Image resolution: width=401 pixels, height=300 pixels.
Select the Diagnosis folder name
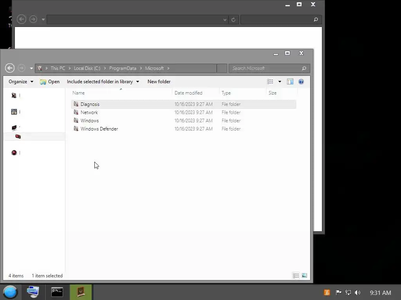[90, 104]
